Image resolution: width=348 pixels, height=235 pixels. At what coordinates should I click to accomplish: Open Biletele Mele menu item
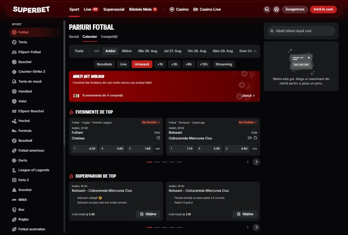143,9
